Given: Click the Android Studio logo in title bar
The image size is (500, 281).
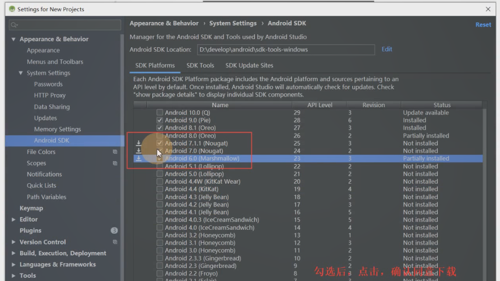Looking at the screenshot, I should [12, 9].
